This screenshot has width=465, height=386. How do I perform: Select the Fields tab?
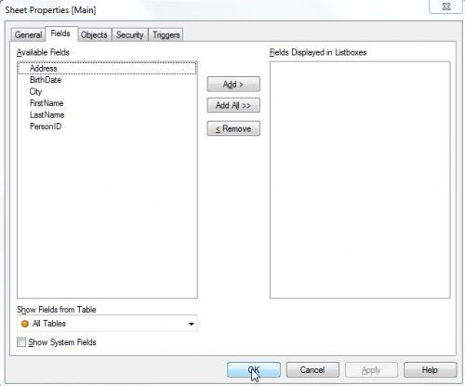pos(61,33)
